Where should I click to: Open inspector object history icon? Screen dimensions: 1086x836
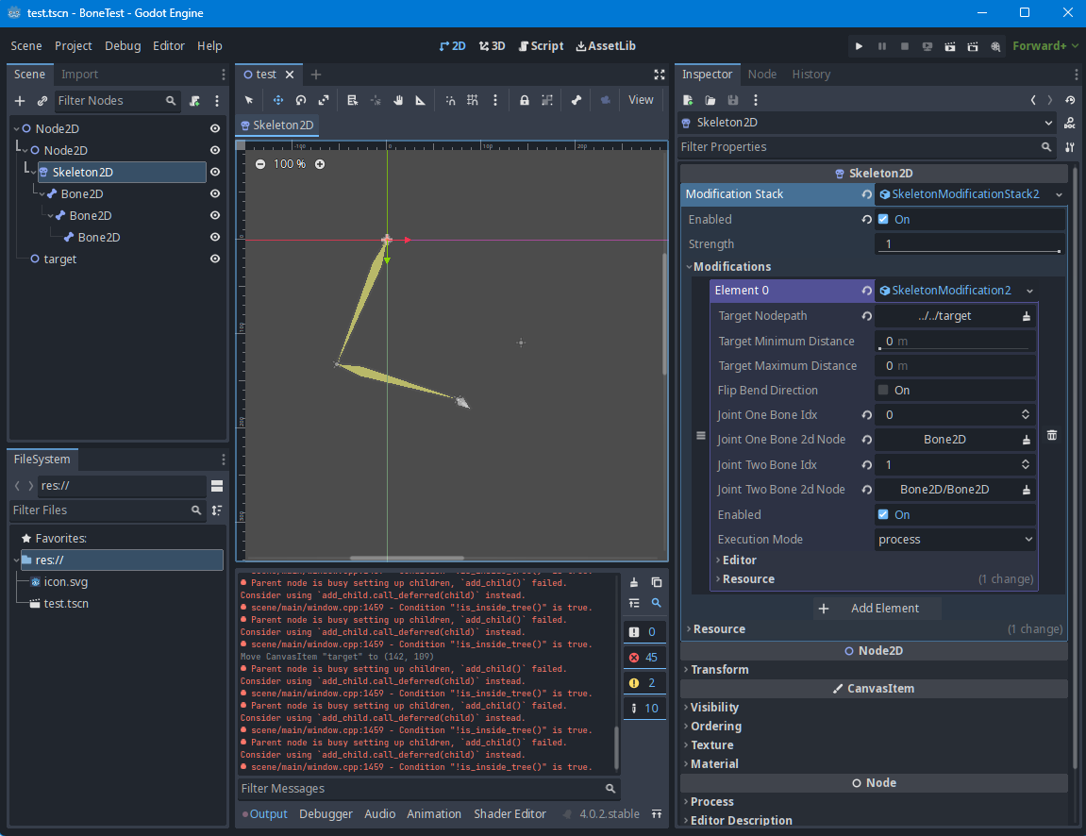point(1070,100)
